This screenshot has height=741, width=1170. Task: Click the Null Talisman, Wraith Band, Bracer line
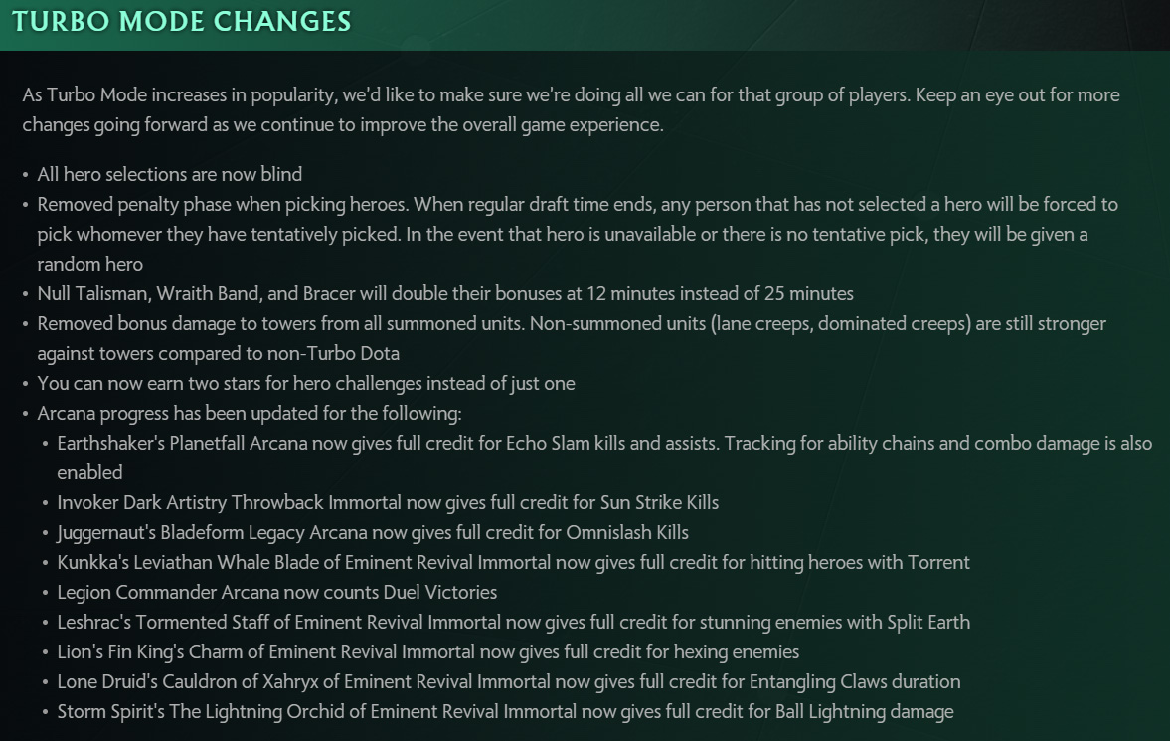point(444,293)
